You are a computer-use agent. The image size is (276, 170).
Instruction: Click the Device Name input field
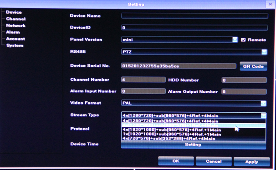click(194, 16)
